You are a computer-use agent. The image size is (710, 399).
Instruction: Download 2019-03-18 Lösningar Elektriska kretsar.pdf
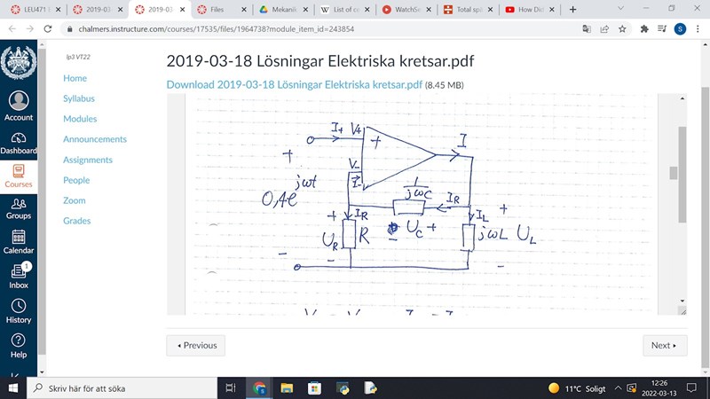(x=295, y=85)
